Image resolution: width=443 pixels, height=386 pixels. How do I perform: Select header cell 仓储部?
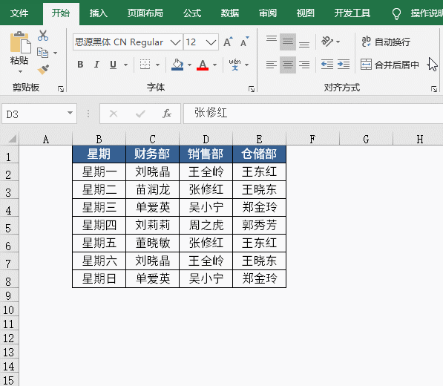pyautogui.click(x=260, y=154)
